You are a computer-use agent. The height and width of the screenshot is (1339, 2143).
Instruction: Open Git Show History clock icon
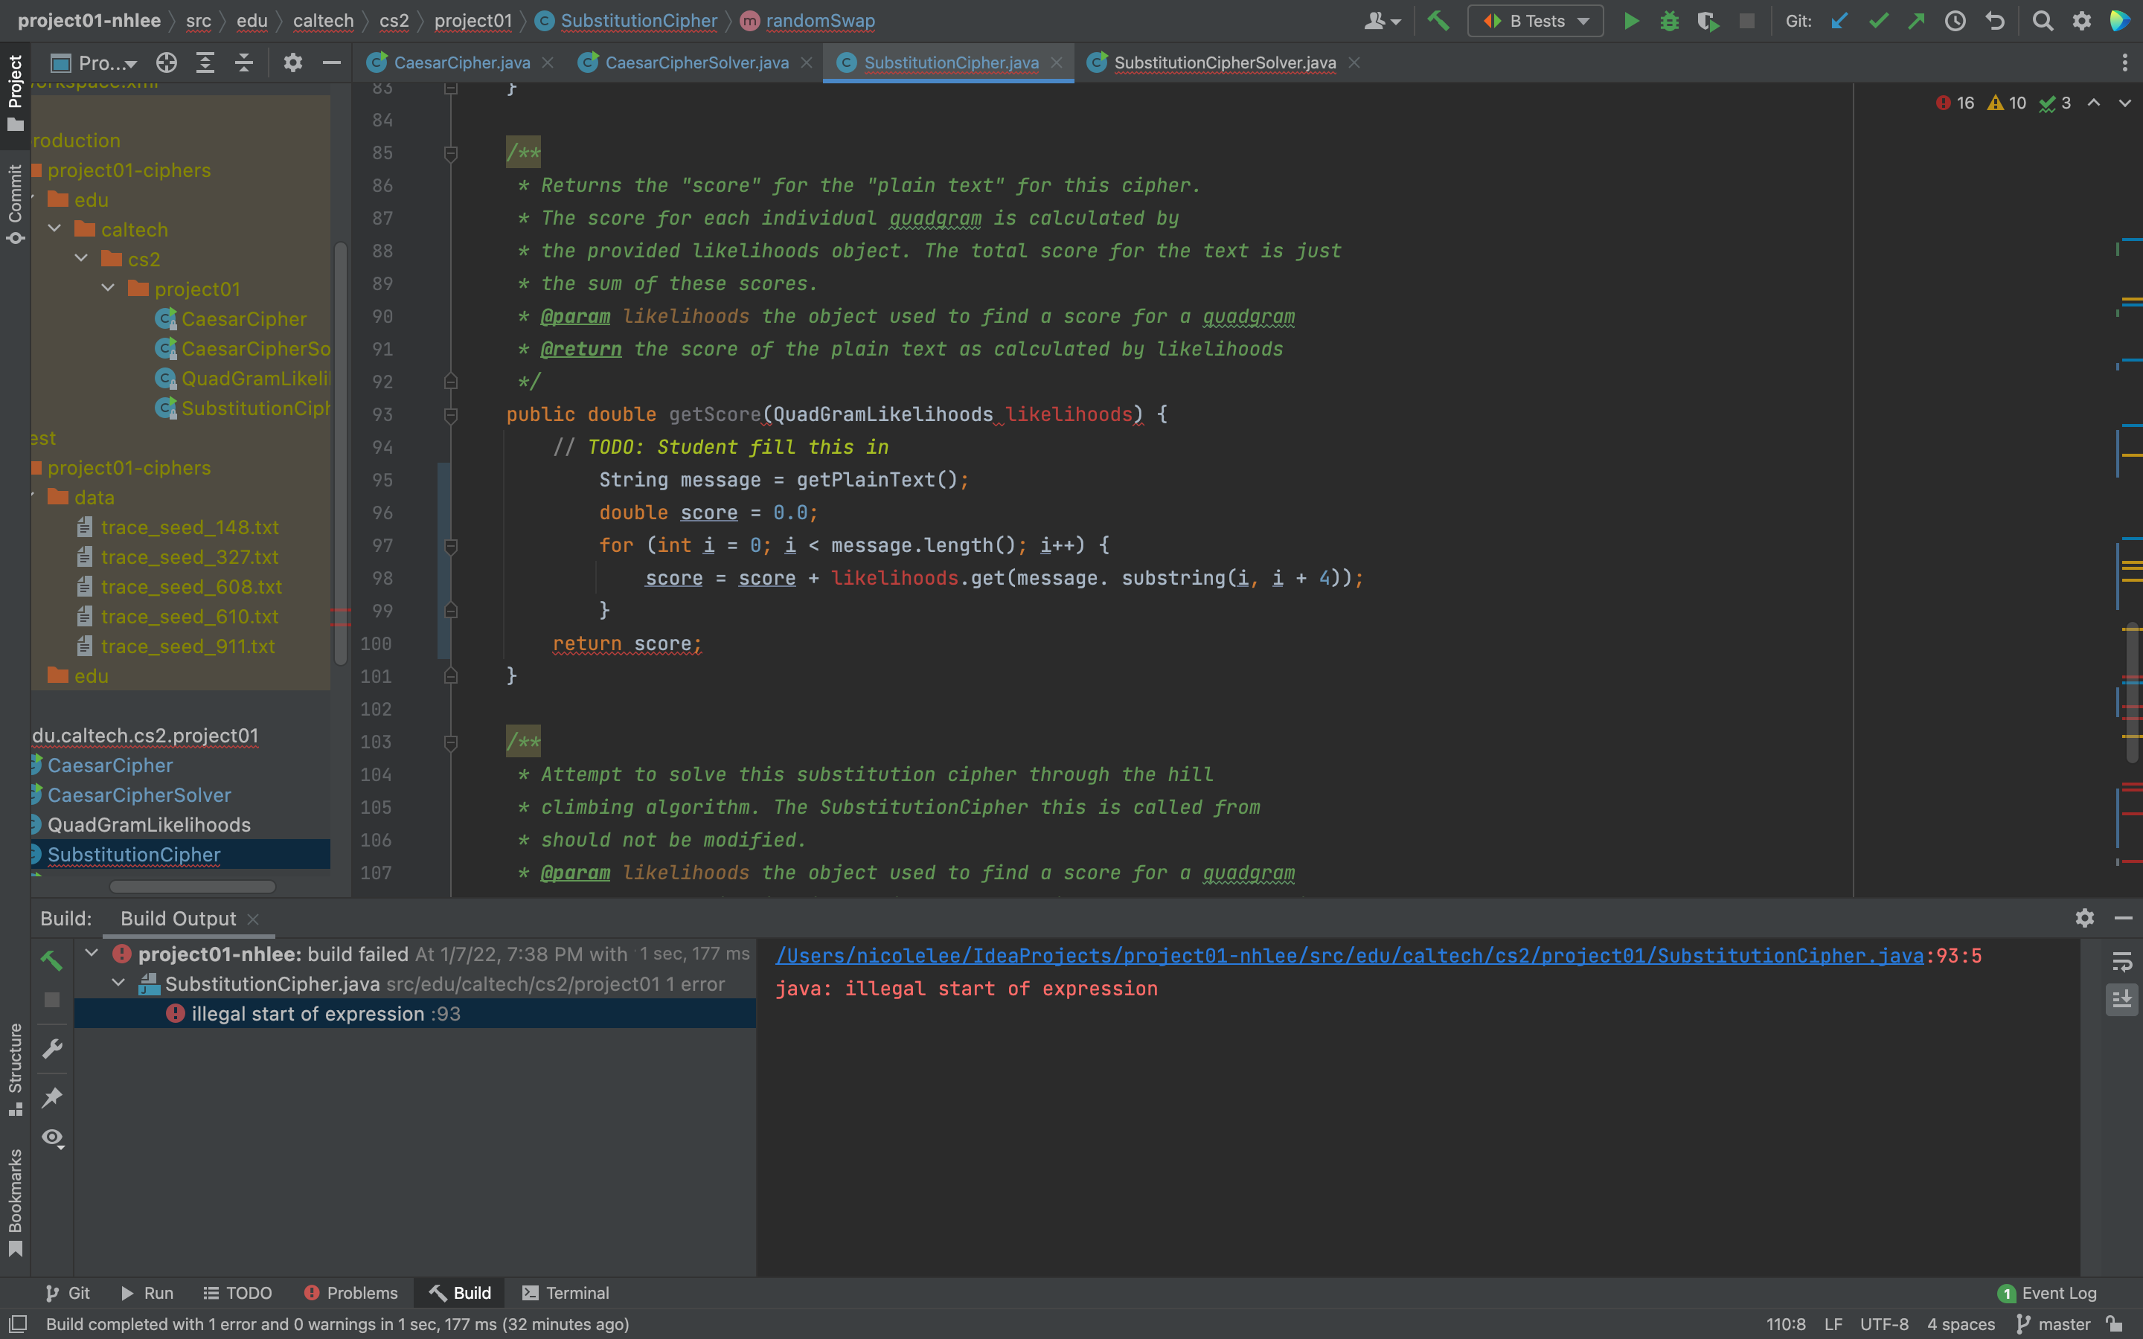click(1955, 22)
